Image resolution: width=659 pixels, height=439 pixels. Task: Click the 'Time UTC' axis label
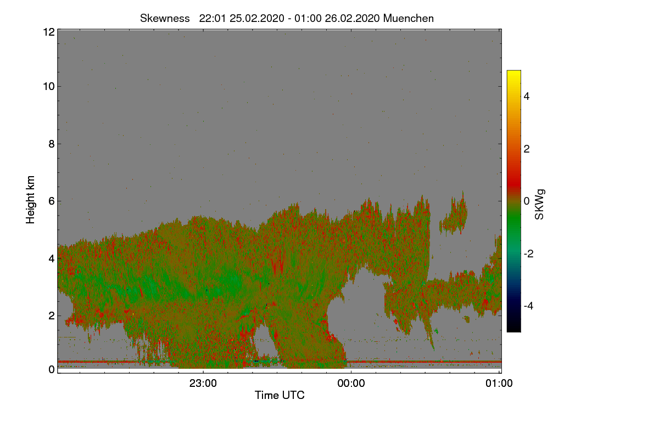pyautogui.click(x=280, y=395)
